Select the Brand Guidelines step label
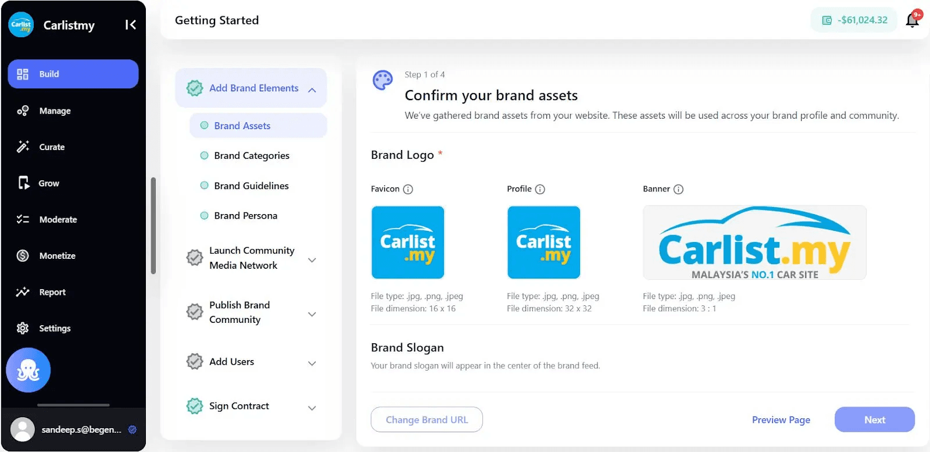Image resolution: width=930 pixels, height=452 pixels. coord(251,186)
